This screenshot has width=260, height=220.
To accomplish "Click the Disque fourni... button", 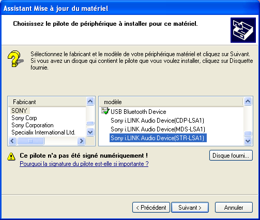I will 231,156.
